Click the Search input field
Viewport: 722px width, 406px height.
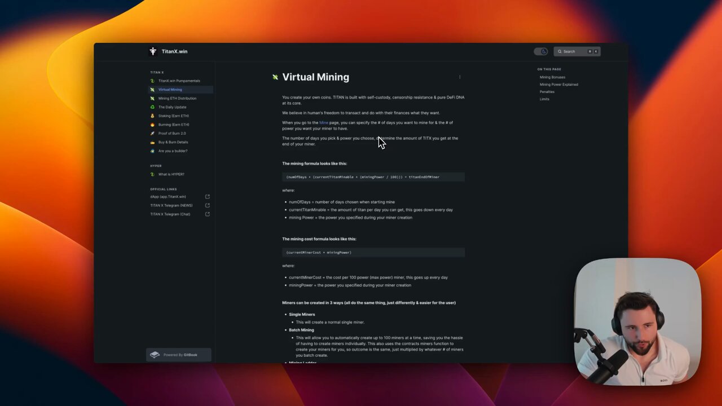pos(577,51)
